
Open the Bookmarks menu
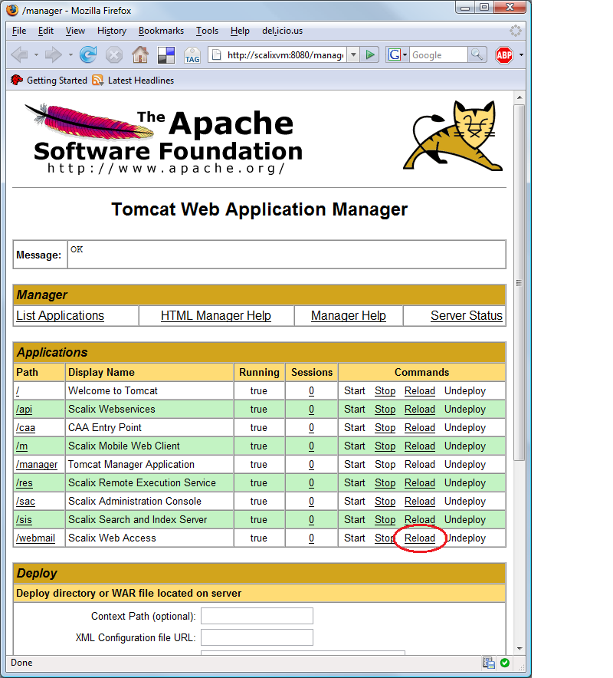tap(161, 31)
